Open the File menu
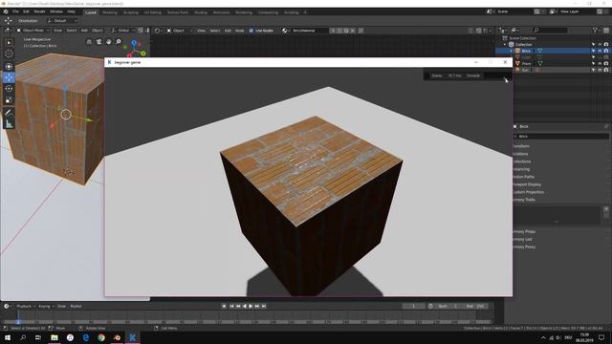Image resolution: width=612 pixels, height=344 pixels. [15, 11]
